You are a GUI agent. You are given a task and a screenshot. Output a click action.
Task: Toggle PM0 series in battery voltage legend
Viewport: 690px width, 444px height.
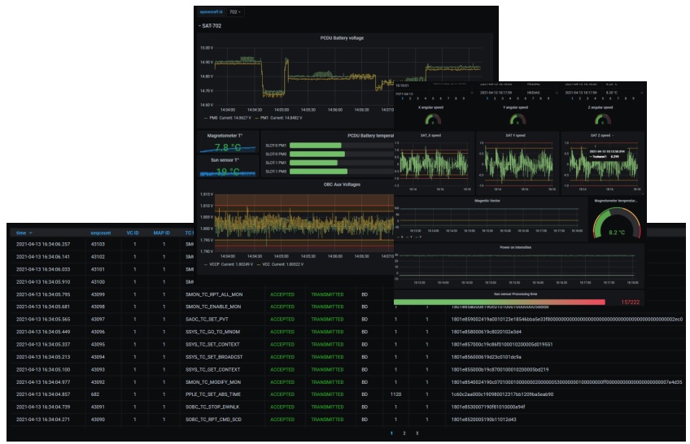(x=229, y=118)
